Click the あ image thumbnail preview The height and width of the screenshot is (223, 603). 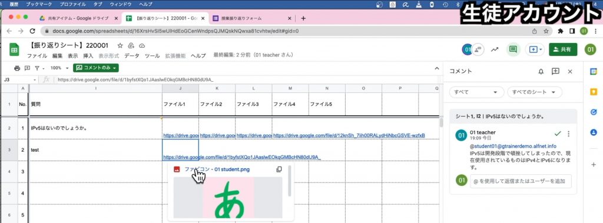click(228, 197)
